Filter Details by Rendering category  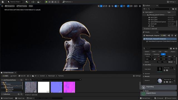tap(147, 54)
